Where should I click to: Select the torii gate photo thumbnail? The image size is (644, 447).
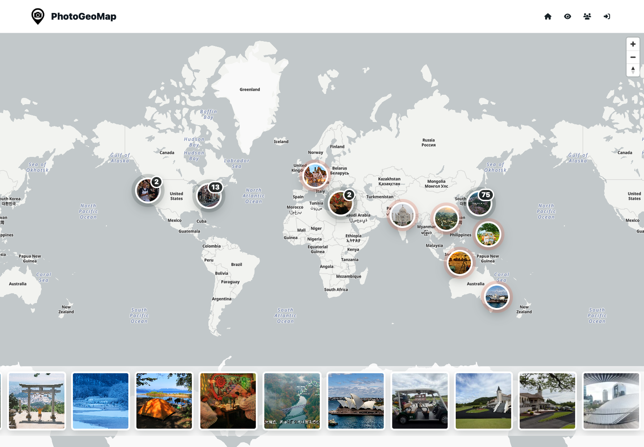click(x=37, y=401)
